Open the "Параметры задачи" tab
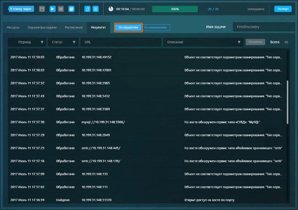 (x=42, y=27)
